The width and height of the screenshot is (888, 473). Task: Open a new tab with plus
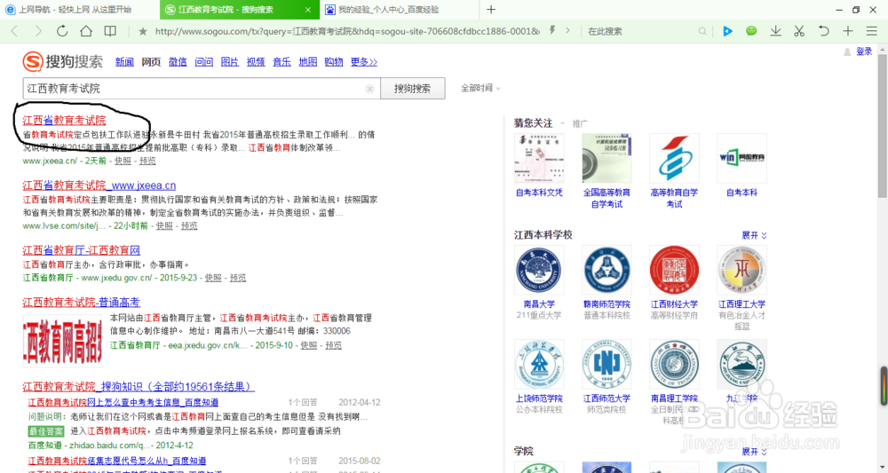(x=491, y=10)
